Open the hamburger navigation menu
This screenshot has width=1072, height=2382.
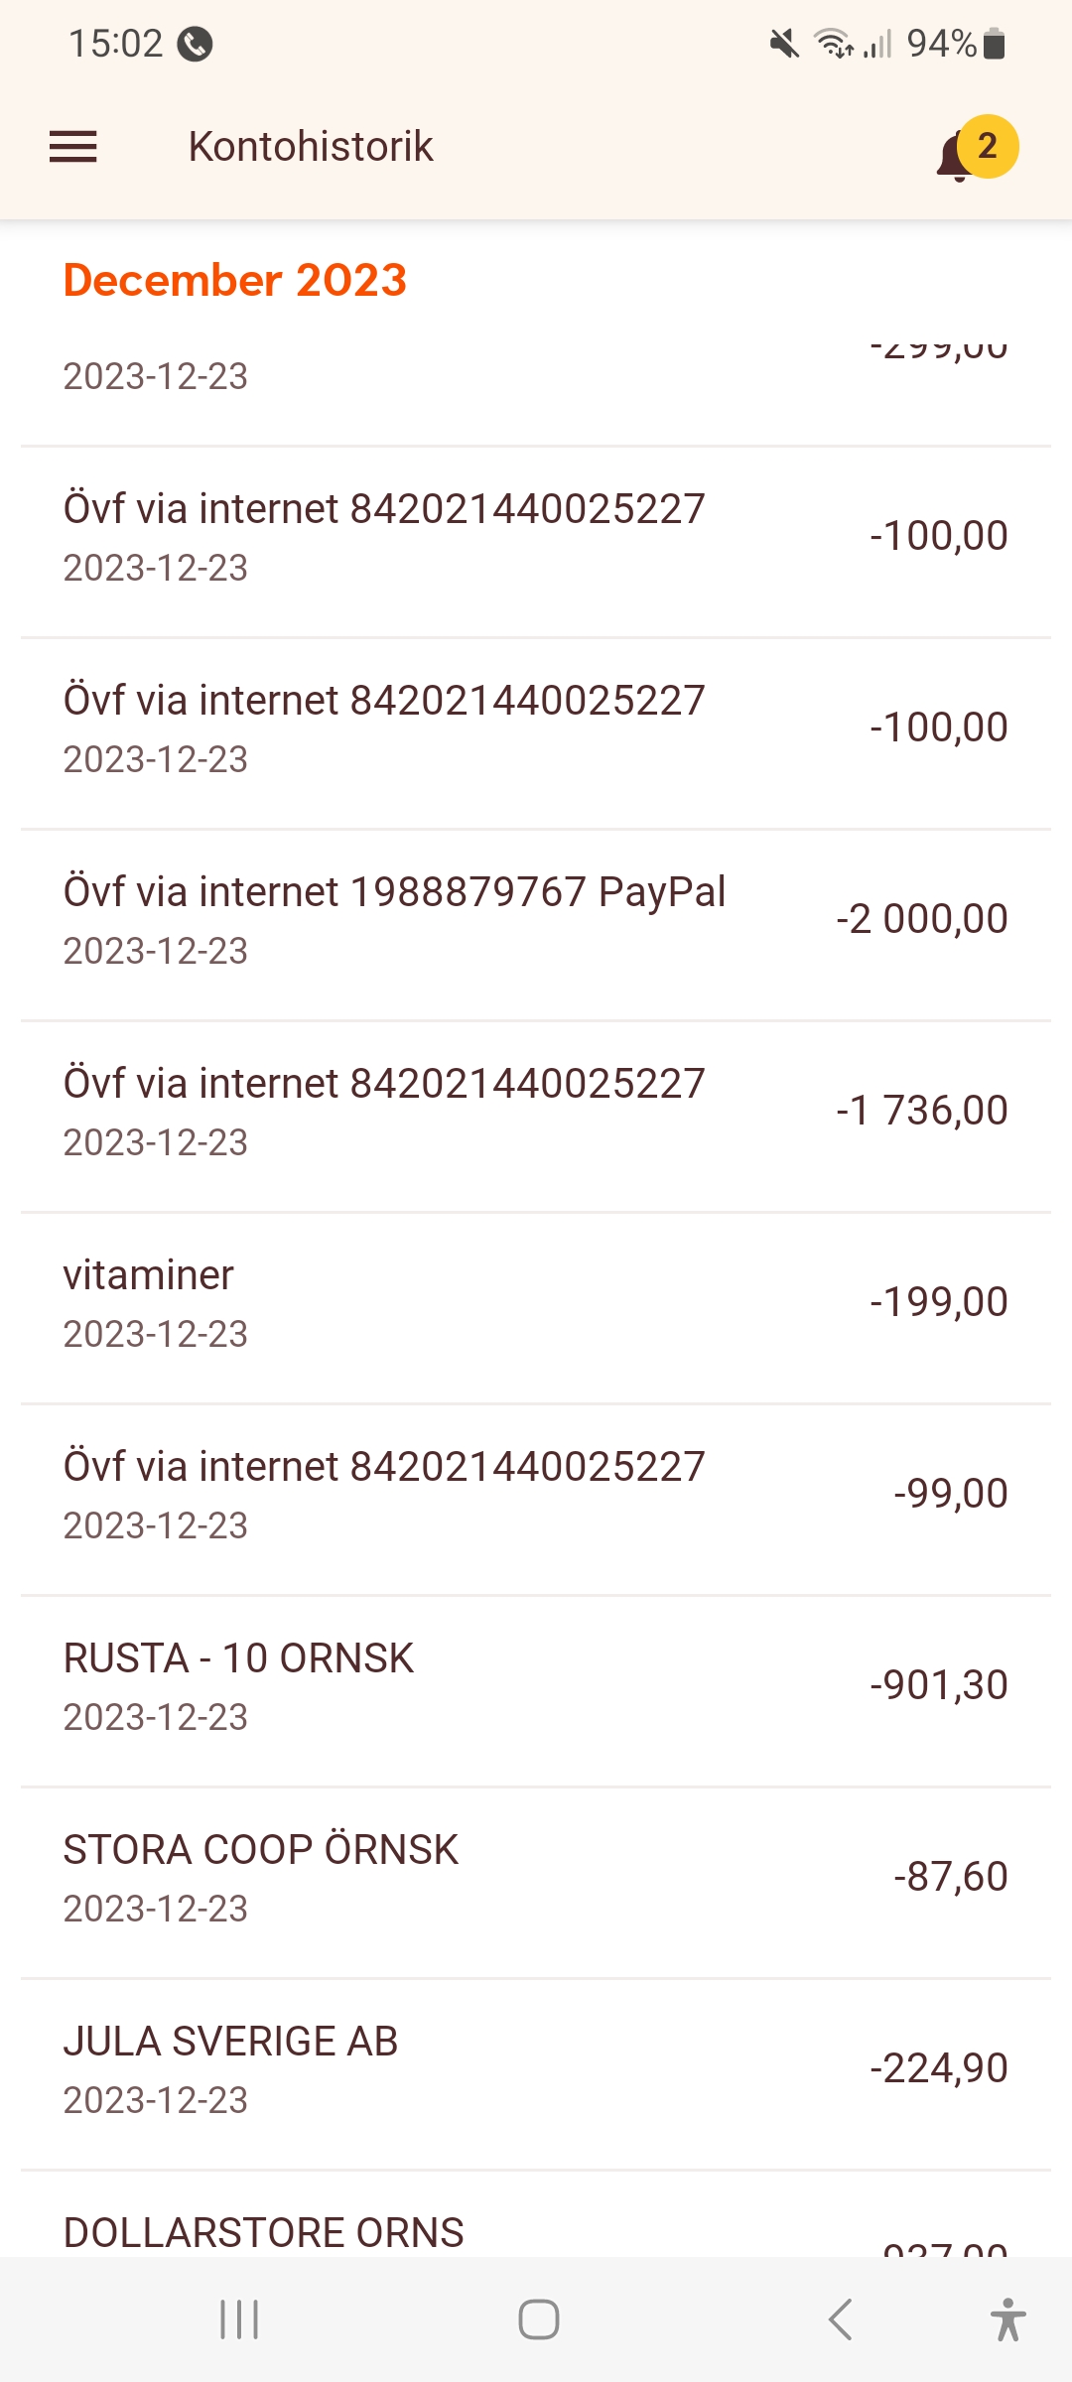coord(73,147)
